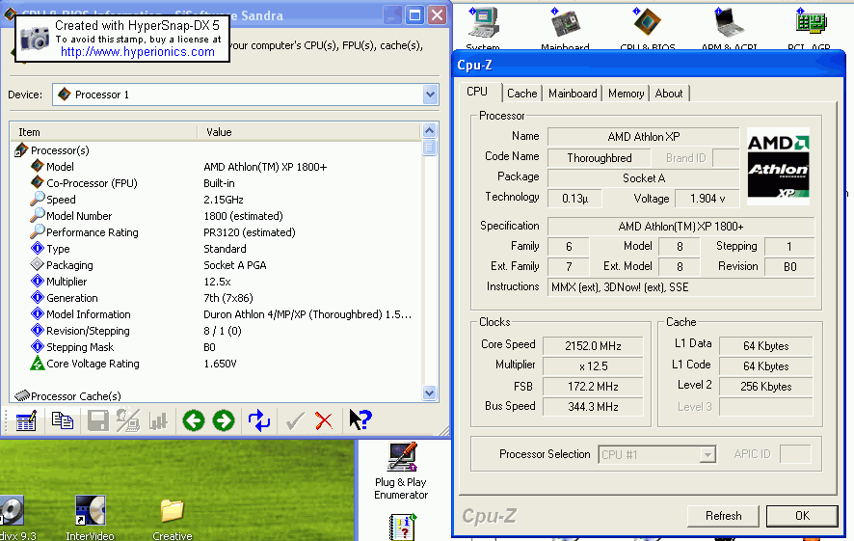The height and width of the screenshot is (541, 854).
Task: Open the Device dropdown showing Processor 1
Action: (430, 95)
